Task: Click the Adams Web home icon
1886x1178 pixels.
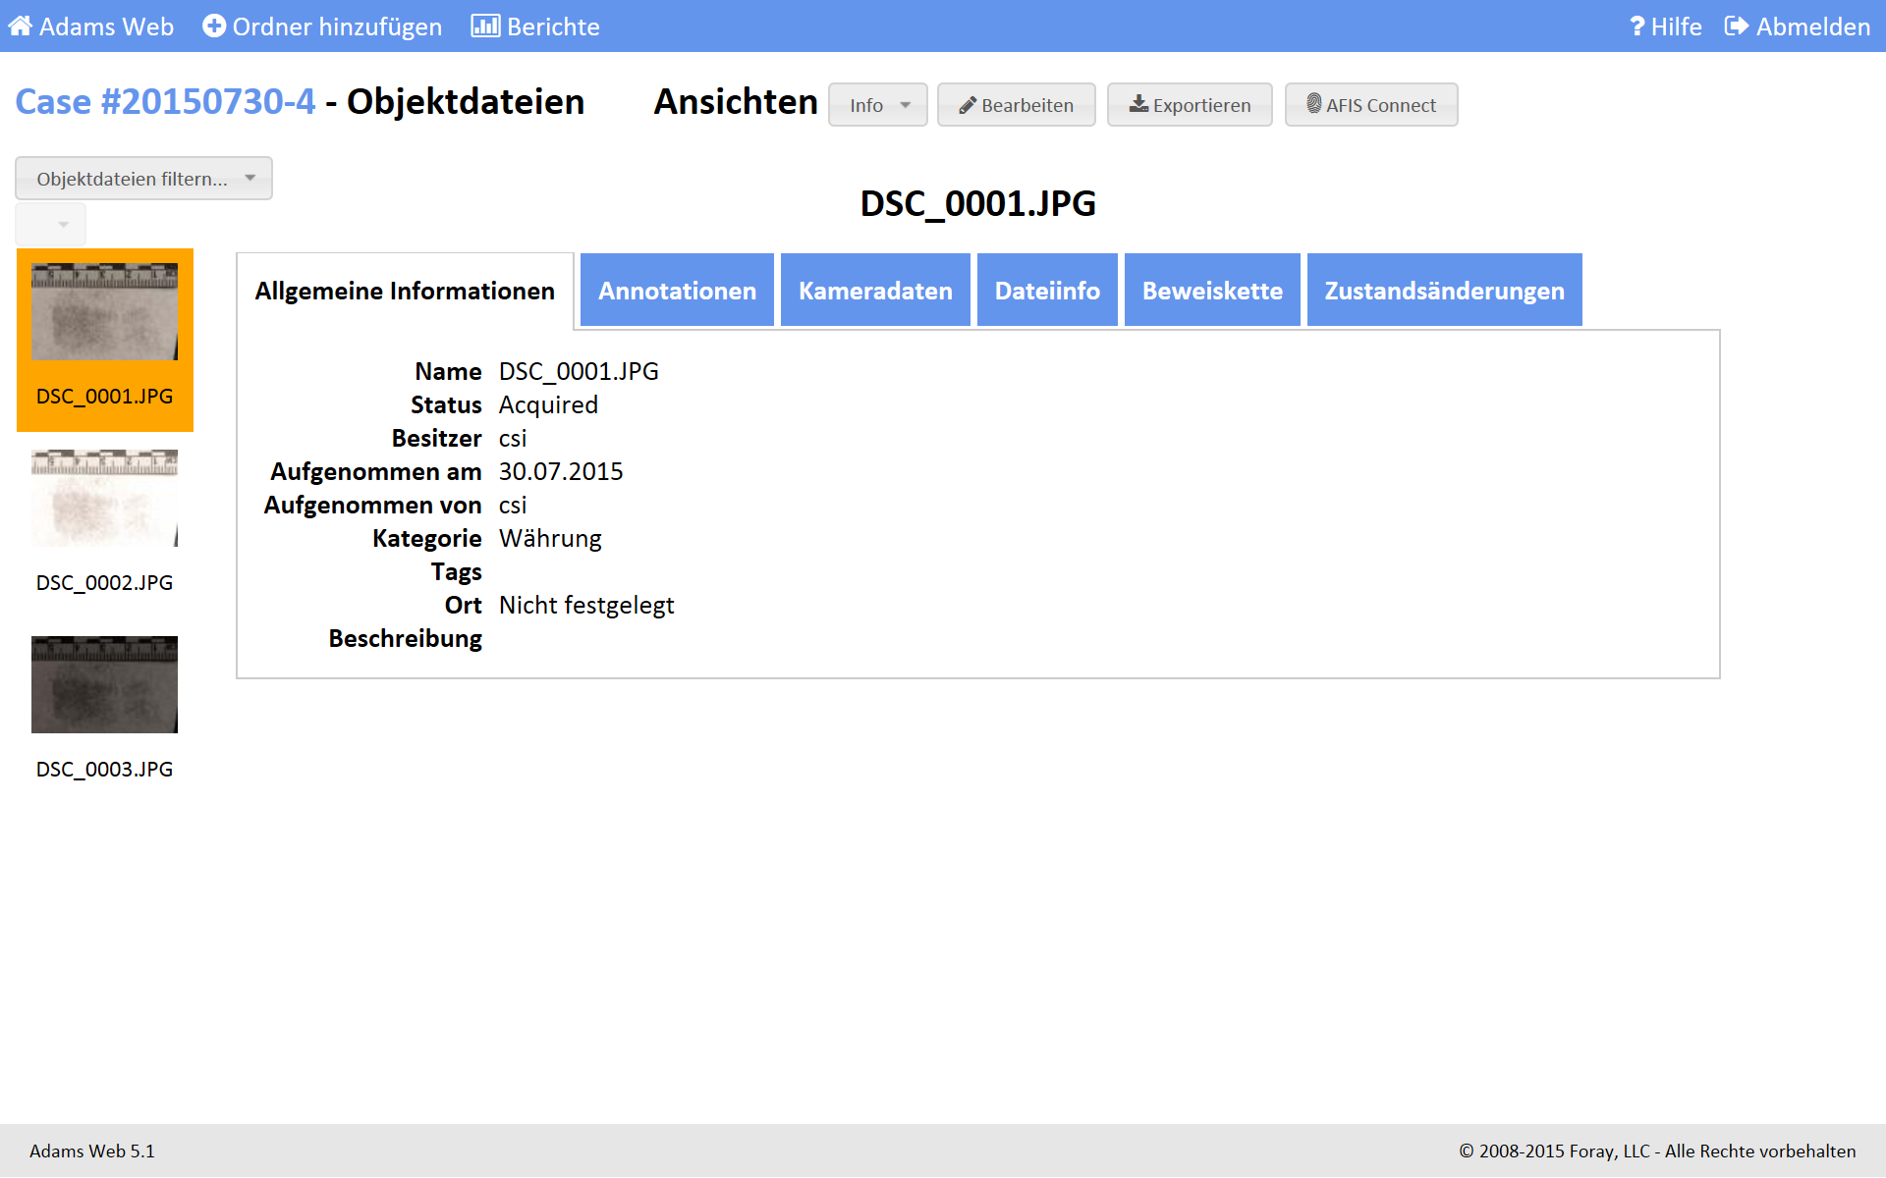Action: click(x=20, y=27)
